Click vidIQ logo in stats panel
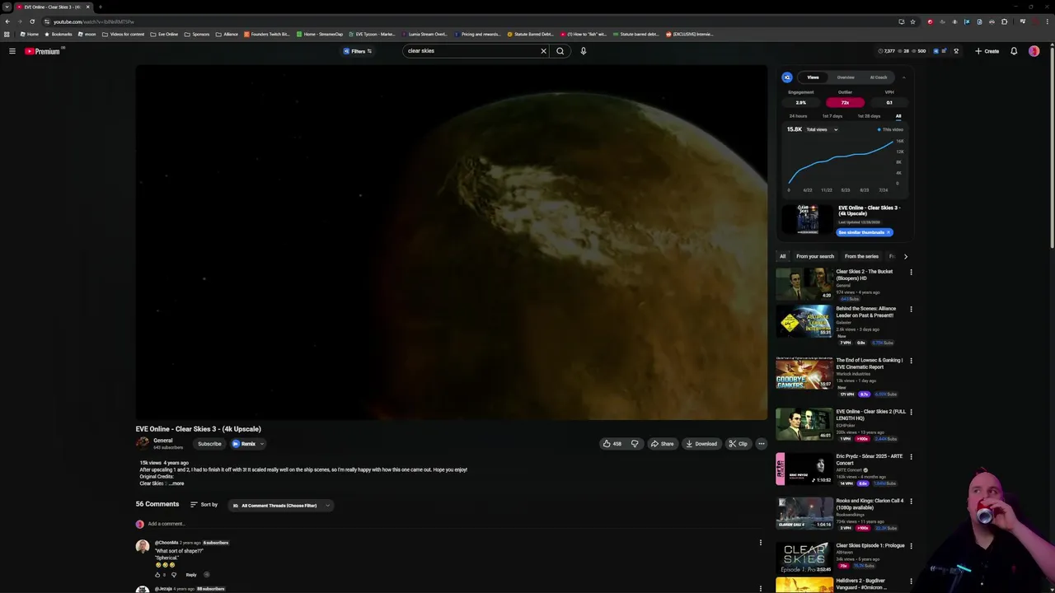This screenshot has width=1055, height=593. [x=787, y=77]
